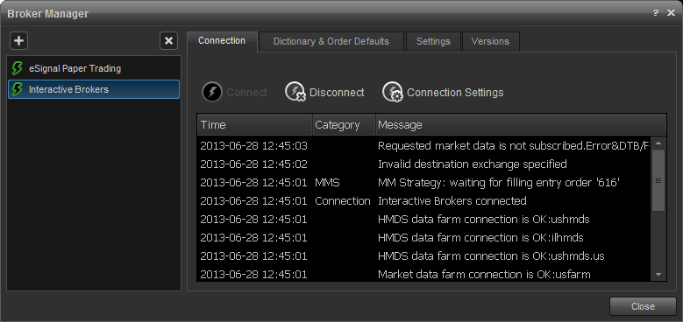Screen dimensions: 683x322
Task: Open the Settings tab
Action: click(x=433, y=41)
